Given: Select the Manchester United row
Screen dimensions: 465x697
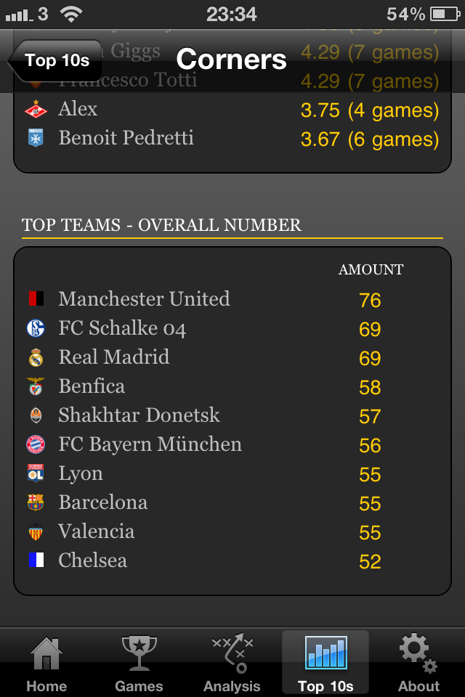Looking at the screenshot, I should pyautogui.click(x=232, y=299).
